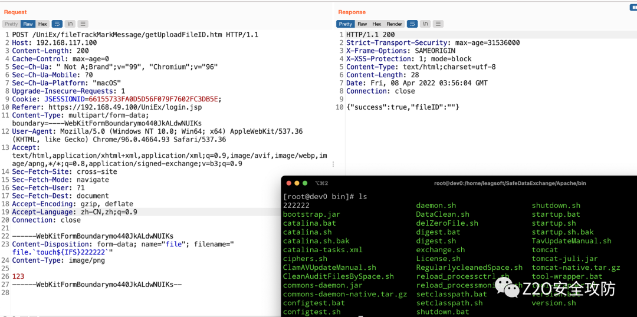The height and width of the screenshot is (317, 637).
Task: Open the Render tab in Response panel
Action: 395,24
